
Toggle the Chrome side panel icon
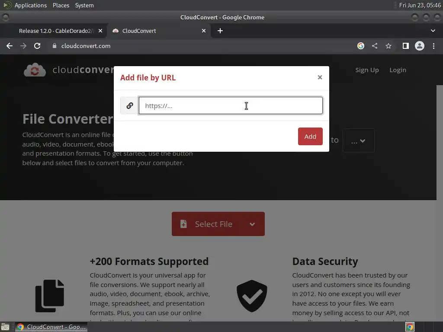click(406, 46)
